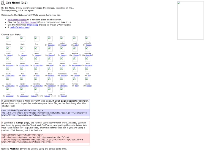Select the Rainbow Neko image

point(75,49)
